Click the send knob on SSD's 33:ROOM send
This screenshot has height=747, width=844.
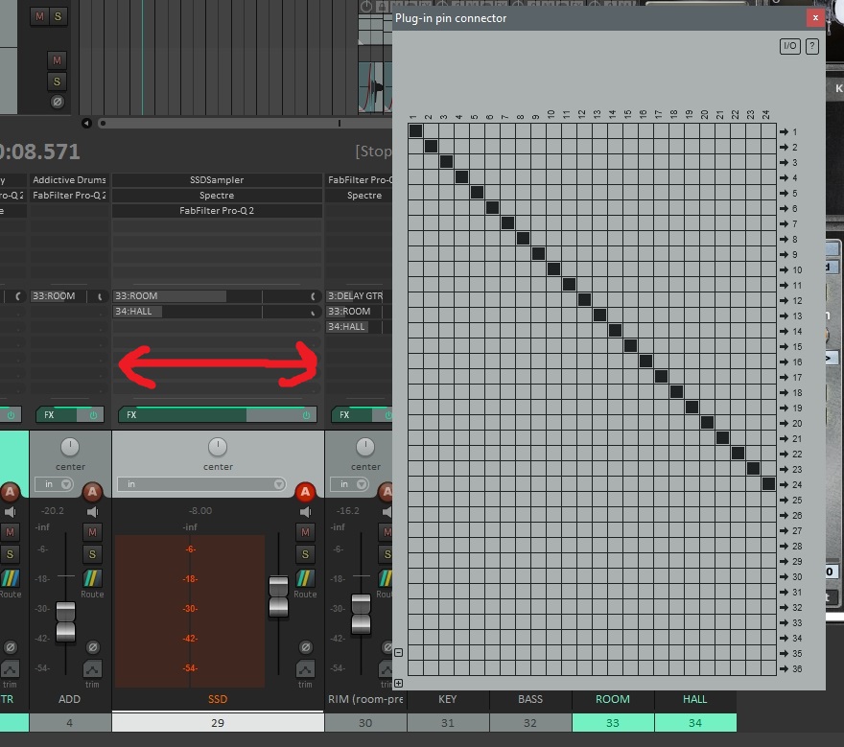point(313,296)
